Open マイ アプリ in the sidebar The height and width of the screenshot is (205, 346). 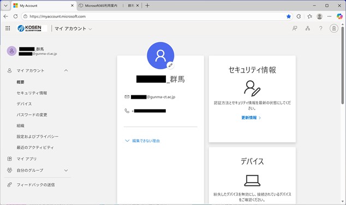pos(27,159)
